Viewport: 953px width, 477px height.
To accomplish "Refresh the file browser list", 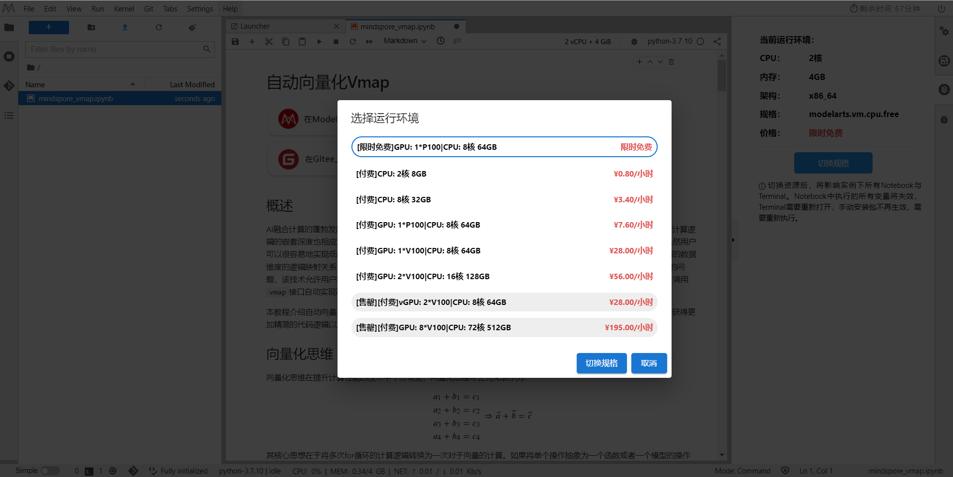I will (x=159, y=27).
